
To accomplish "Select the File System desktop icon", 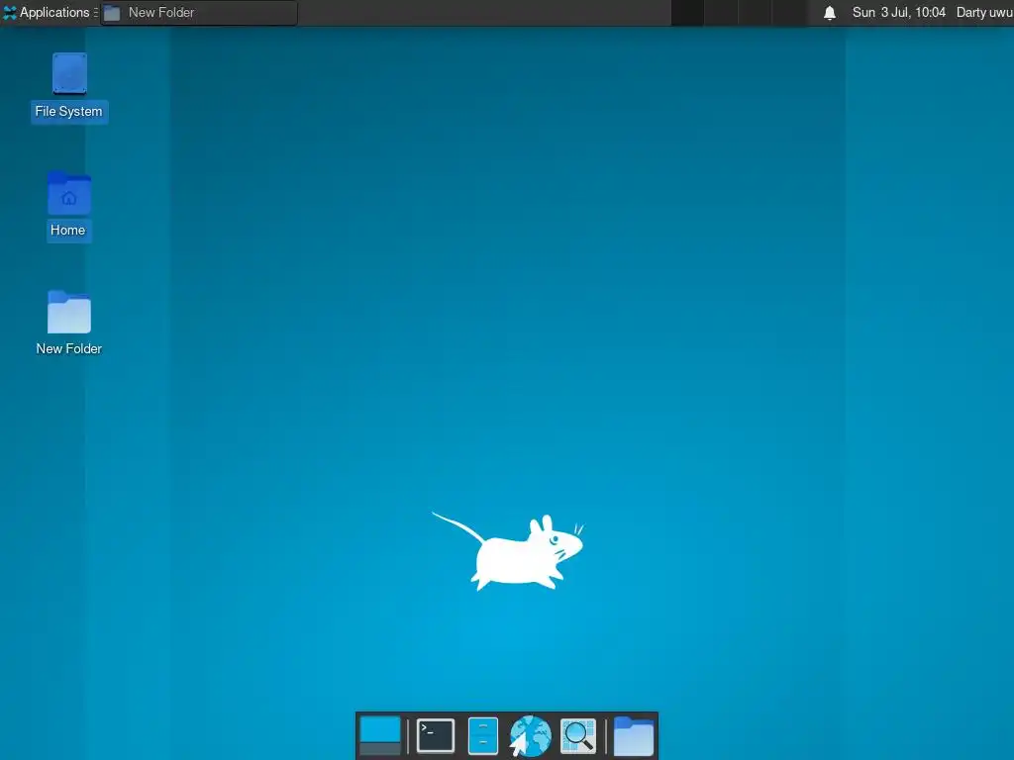I will [x=69, y=87].
